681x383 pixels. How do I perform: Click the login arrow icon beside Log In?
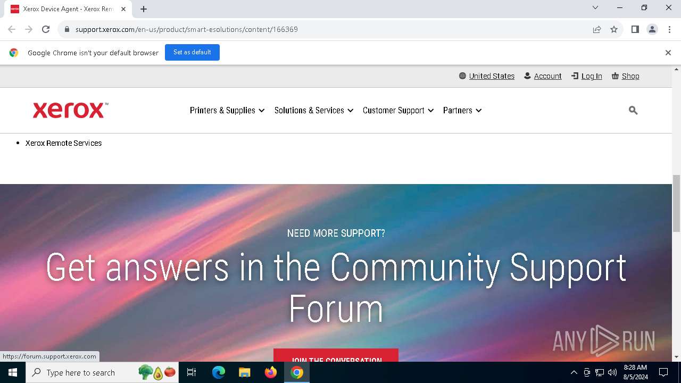tap(575, 76)
